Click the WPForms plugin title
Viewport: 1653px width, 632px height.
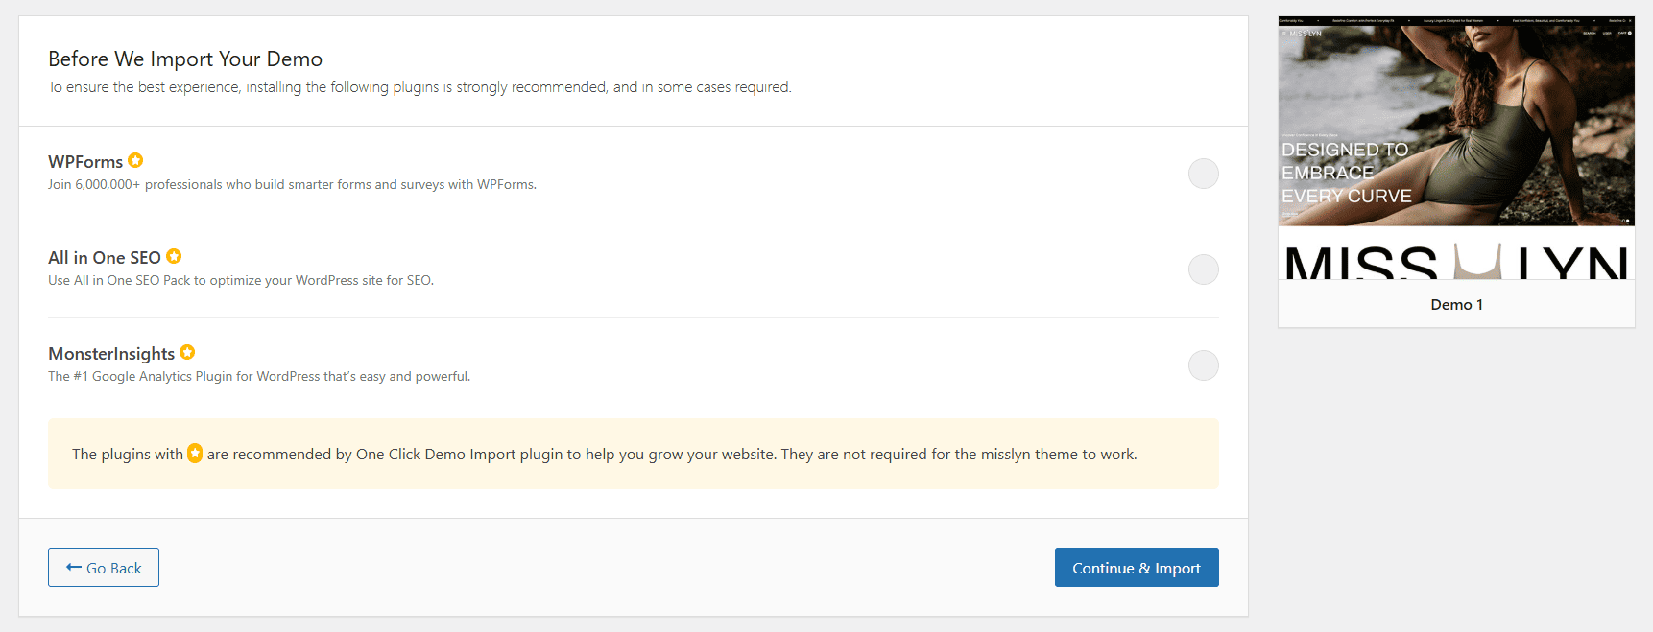point(85,162)
